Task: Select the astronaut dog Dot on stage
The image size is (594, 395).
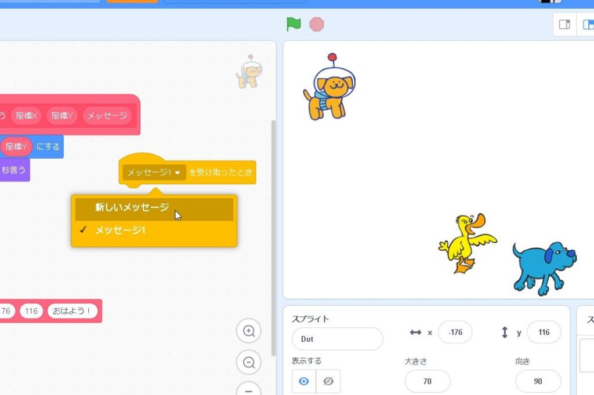Action: click(x=329, y=89)
